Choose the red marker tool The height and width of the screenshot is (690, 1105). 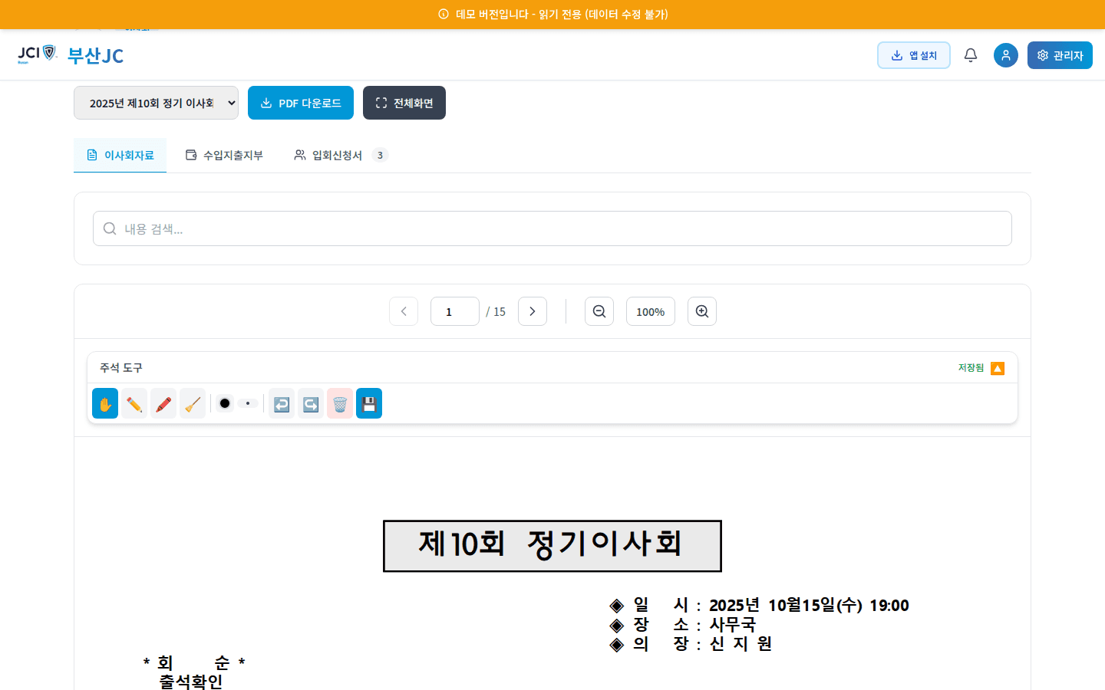pos(163,403)
